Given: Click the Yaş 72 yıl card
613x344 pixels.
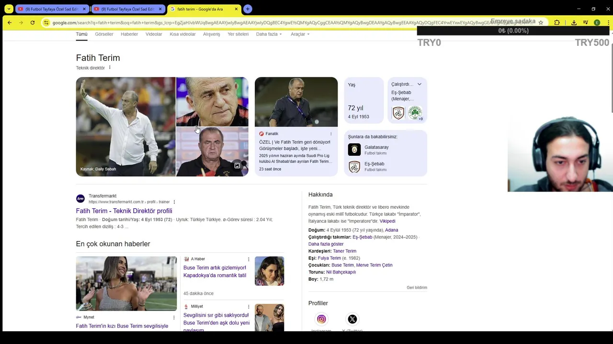Looking at the screenshot, I should click(364, 101).
